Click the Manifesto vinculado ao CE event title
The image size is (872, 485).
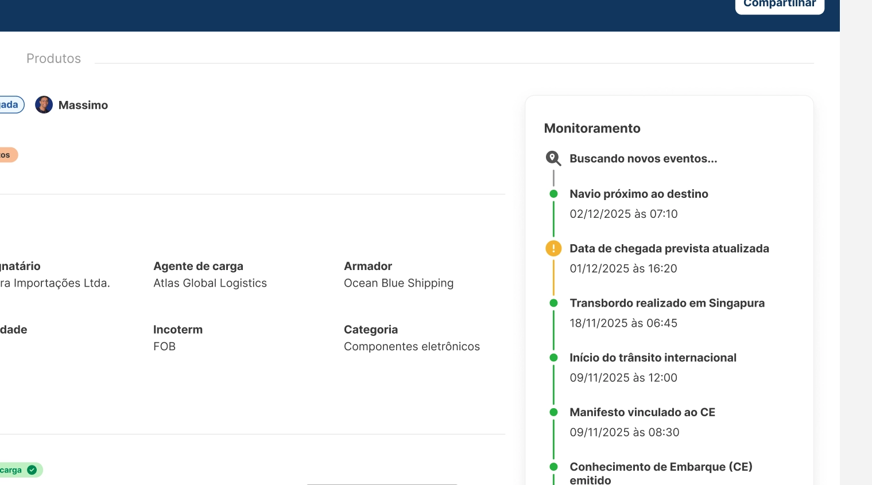point(642,412)
